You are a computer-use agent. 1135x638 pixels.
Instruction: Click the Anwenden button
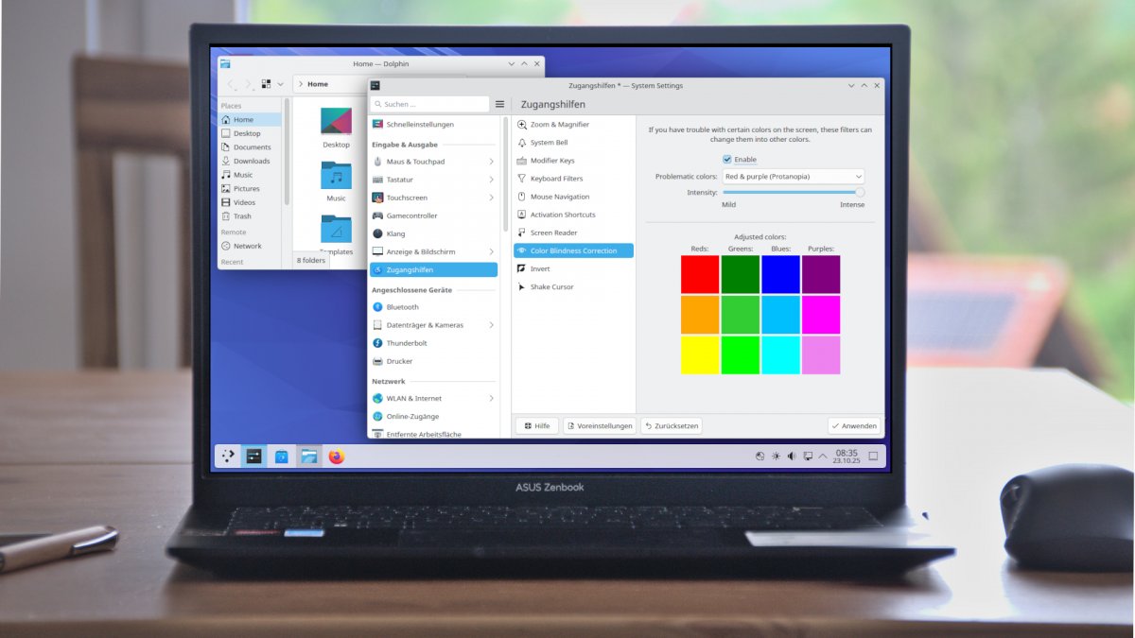(854, 426)
